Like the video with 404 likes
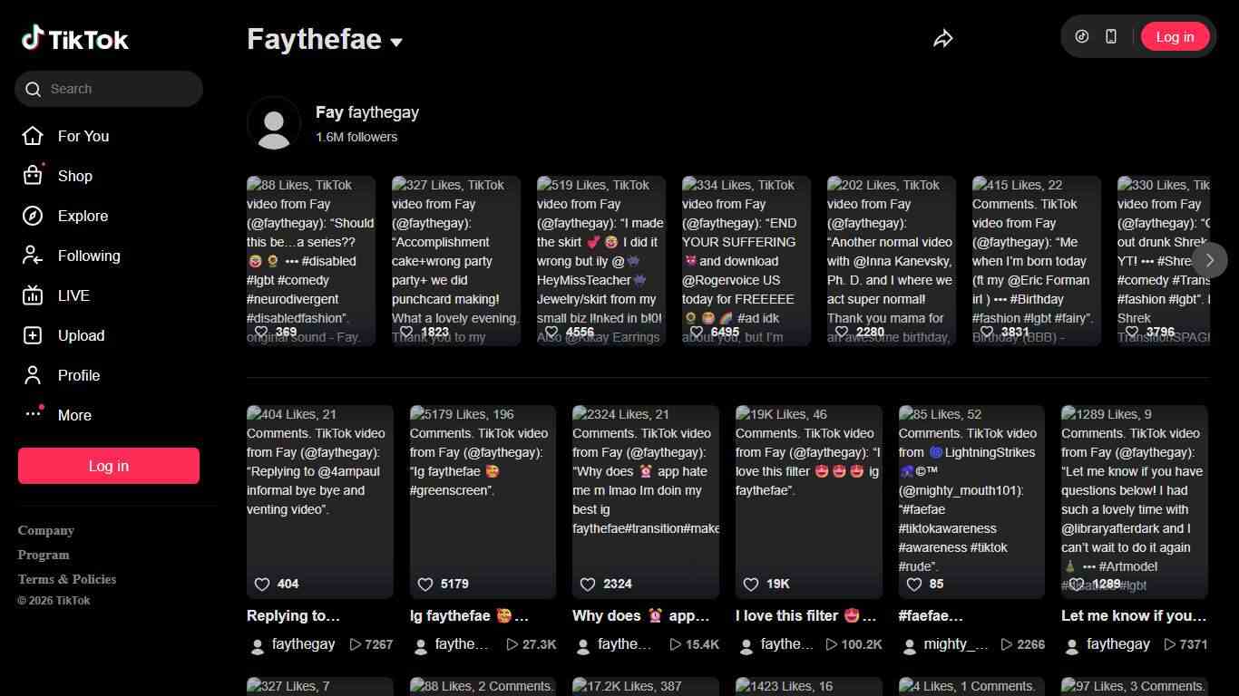This screenshot has width=1239, height=696. [x=262, y=584]
